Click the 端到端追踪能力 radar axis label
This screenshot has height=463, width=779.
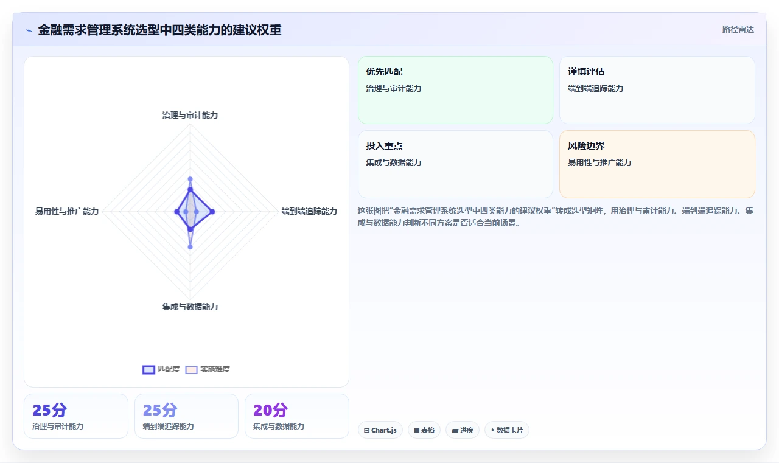[309, 211]
